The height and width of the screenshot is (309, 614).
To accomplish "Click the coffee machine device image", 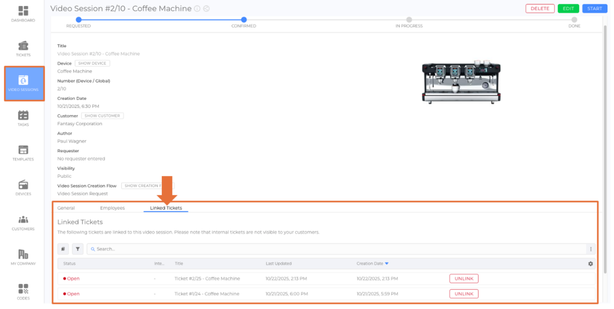I will (460, 81).
